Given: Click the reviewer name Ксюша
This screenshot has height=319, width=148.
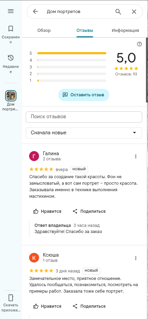Looking at the screenshot, I should (x=51, y=255).
